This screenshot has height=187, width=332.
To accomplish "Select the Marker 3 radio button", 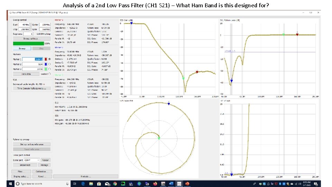I will (x=49, y=69).
